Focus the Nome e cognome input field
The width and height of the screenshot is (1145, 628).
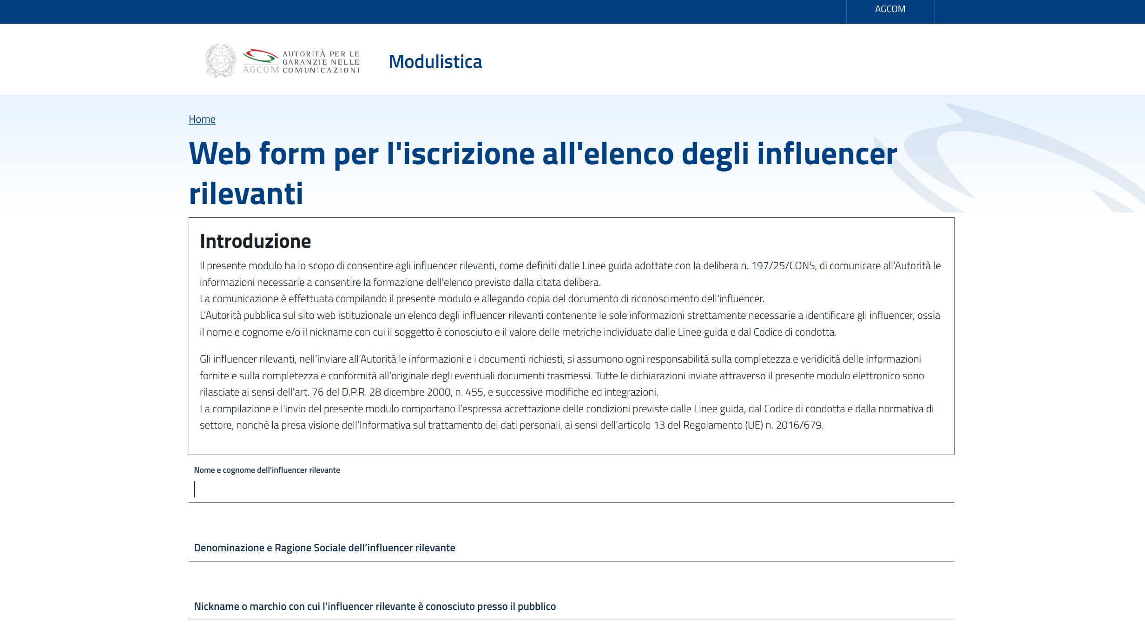click(571, 489)
